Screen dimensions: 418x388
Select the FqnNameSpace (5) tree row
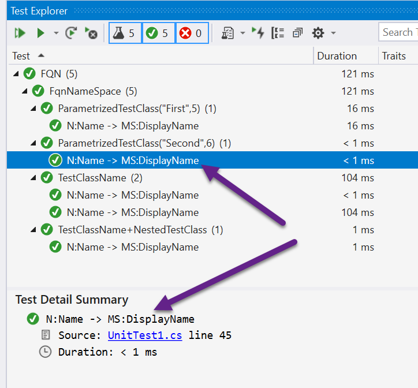212,91
